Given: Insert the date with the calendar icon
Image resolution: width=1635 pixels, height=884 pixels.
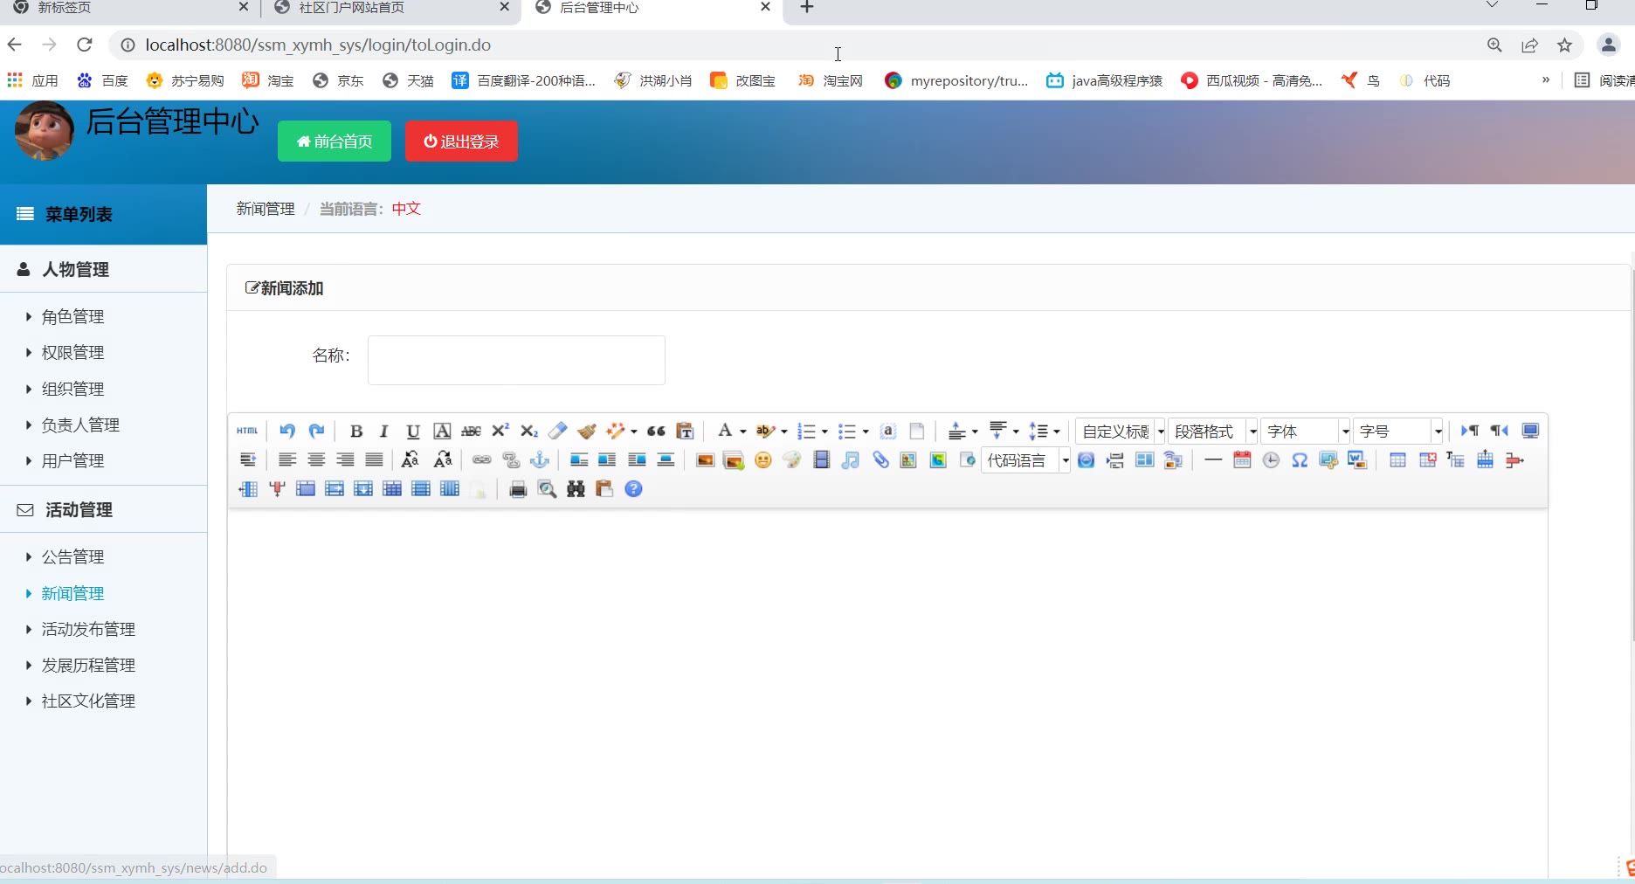Looking at the screenshot, I should [1242, 459].
